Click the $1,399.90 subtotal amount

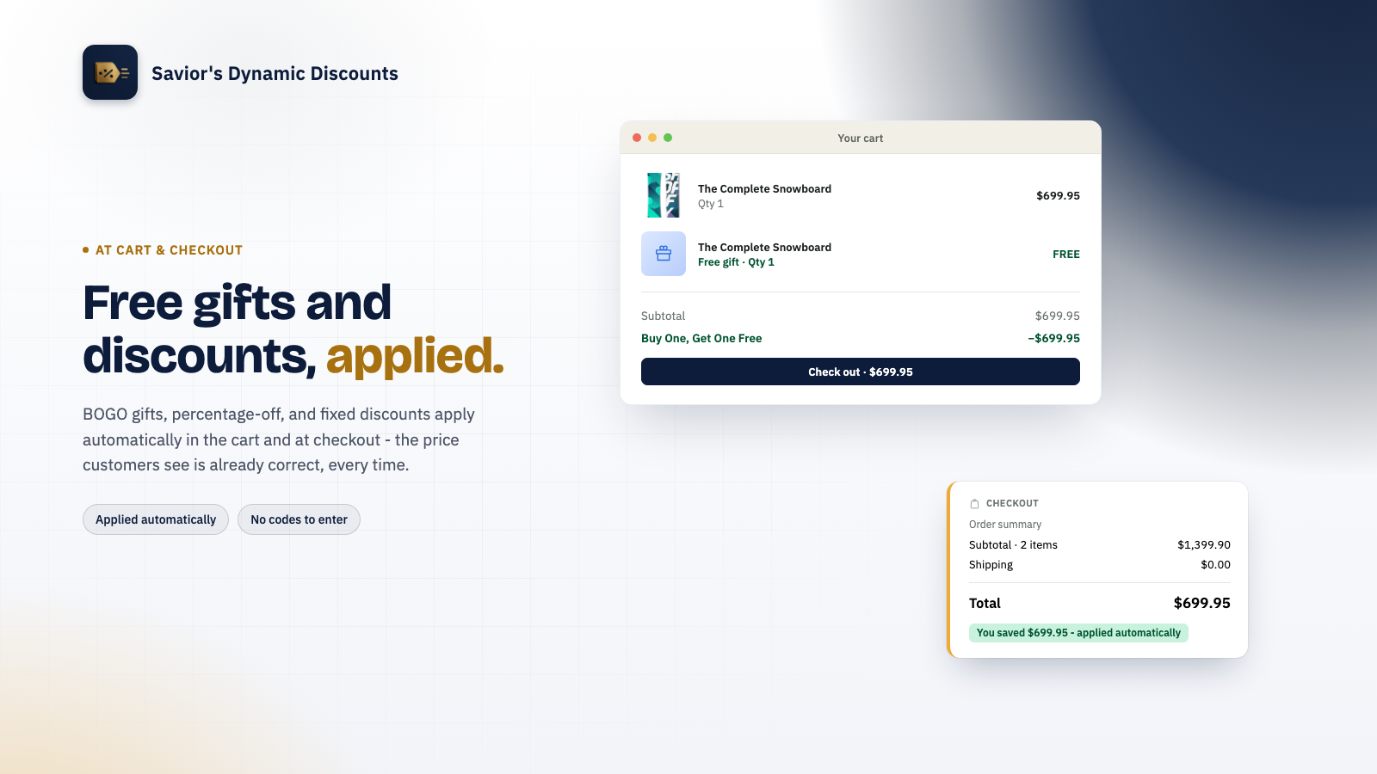(x=1204, y=545)
